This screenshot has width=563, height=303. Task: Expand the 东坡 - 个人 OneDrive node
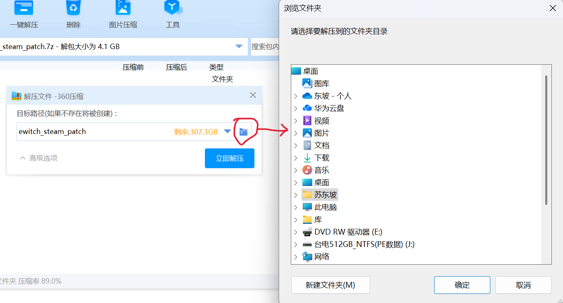click(x=296, y=96)
